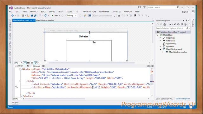Click the Redo toolbar arrow
Viewport: 203px width, 114px height.
coord(45,16)
